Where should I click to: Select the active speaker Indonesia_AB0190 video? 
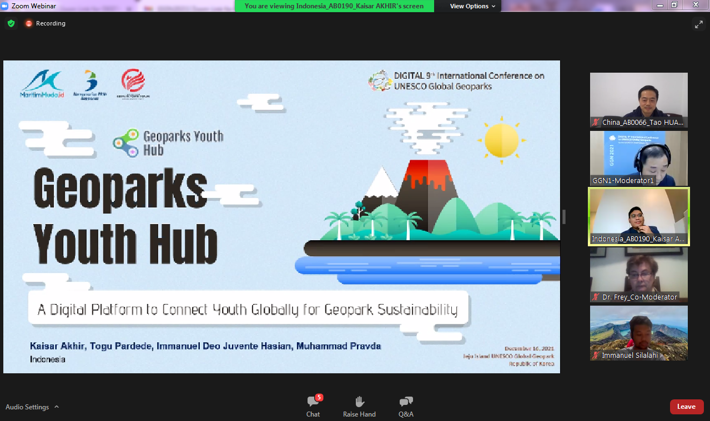[638, 216]
